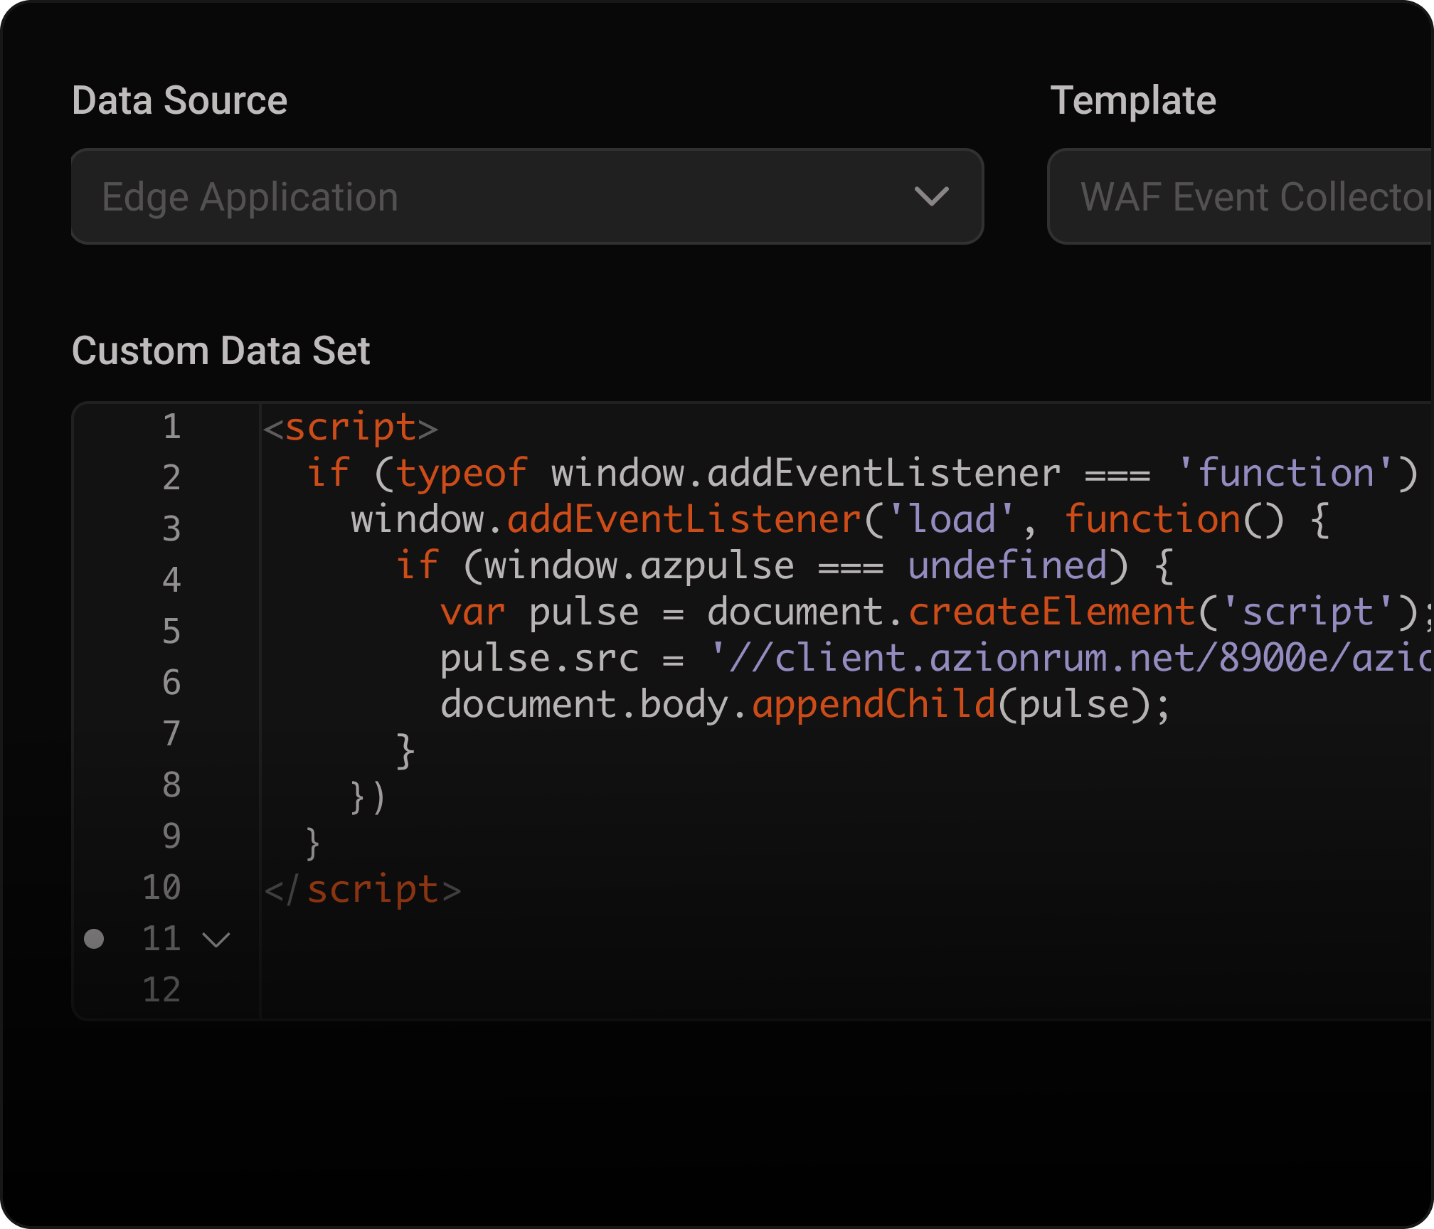Toggle the breakpoint dot beside line 11
The height and width of the screenshot is (1229, 1434).
[x=94, y=939]
